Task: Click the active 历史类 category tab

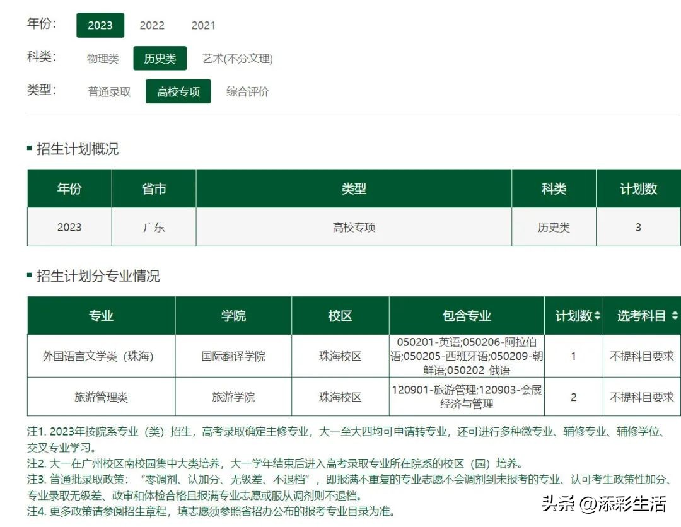Action: click(160, 58)
